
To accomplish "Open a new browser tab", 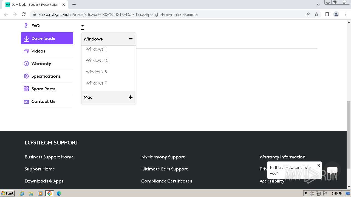I will click(74, 5).
